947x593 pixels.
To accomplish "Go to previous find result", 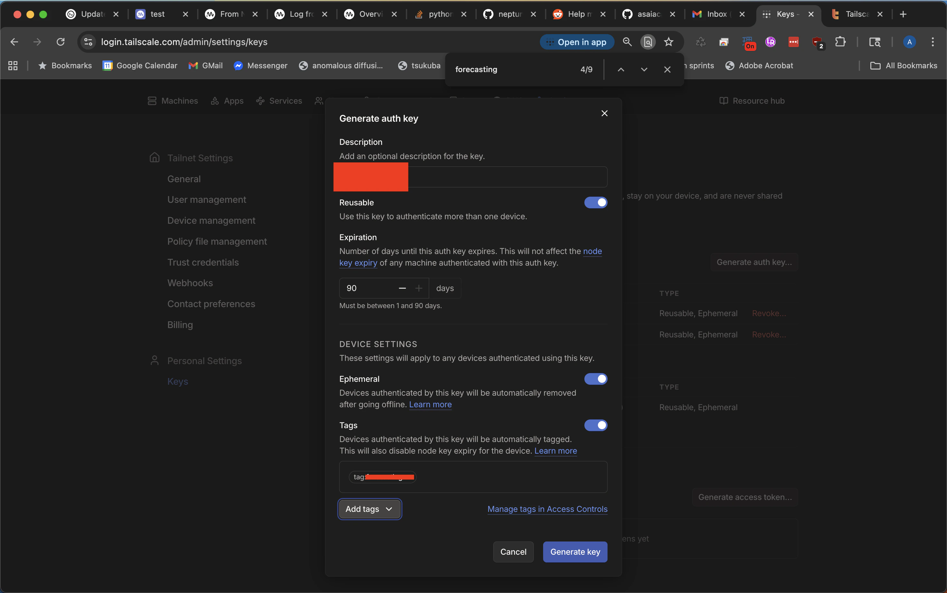I will [x=621, y=70].
